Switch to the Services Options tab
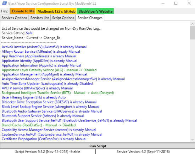 (14, 18)
